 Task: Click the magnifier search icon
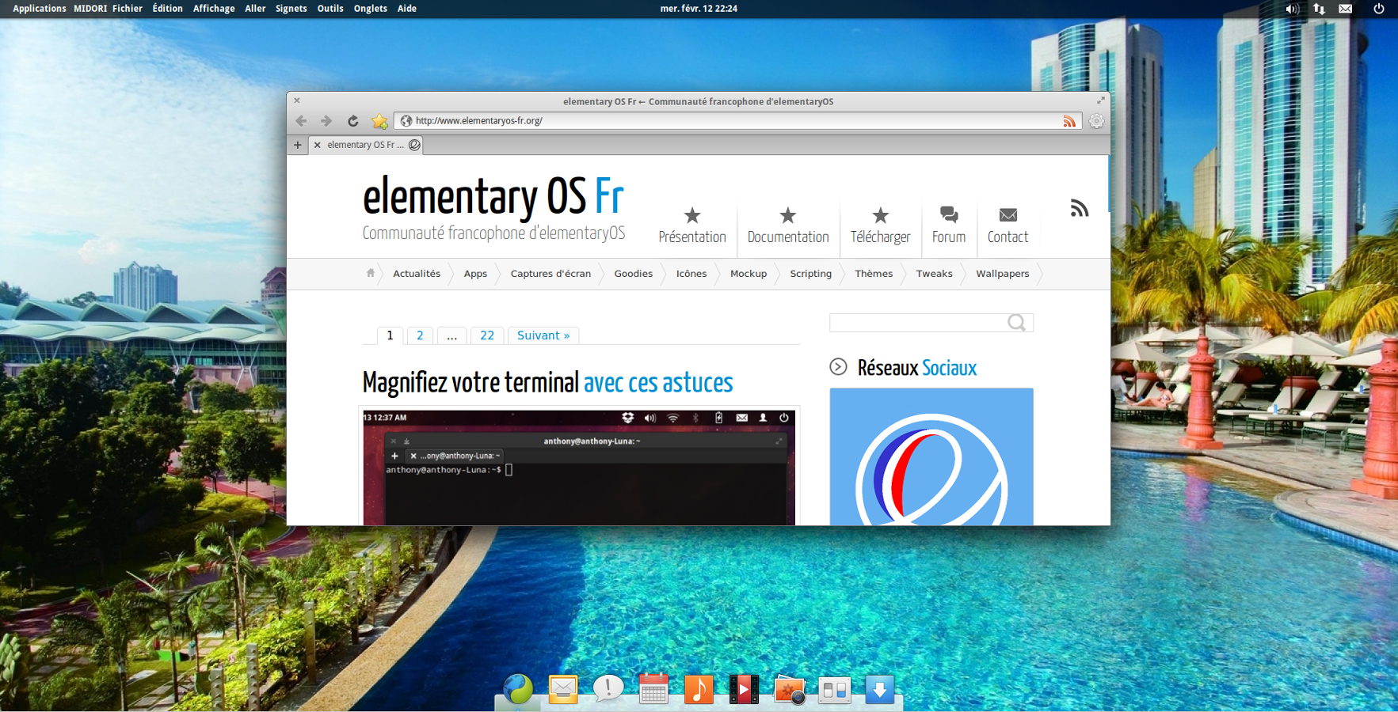[1017, 323]
